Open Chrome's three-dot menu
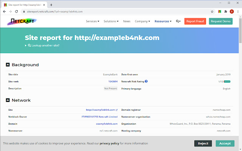Image resolution: width=242 pixels, height=151 pixels. click(238, 12)
